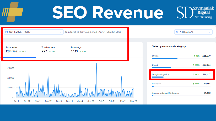Expand the All locations dropdown
This screenshot has width=216, height=121.
pyautogui.click(x=193, y=32)
